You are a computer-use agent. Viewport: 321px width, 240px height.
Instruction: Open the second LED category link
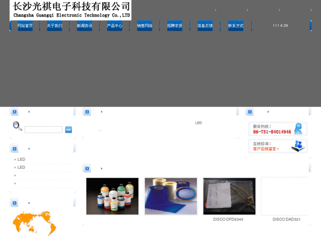click(x=21, y=167)
